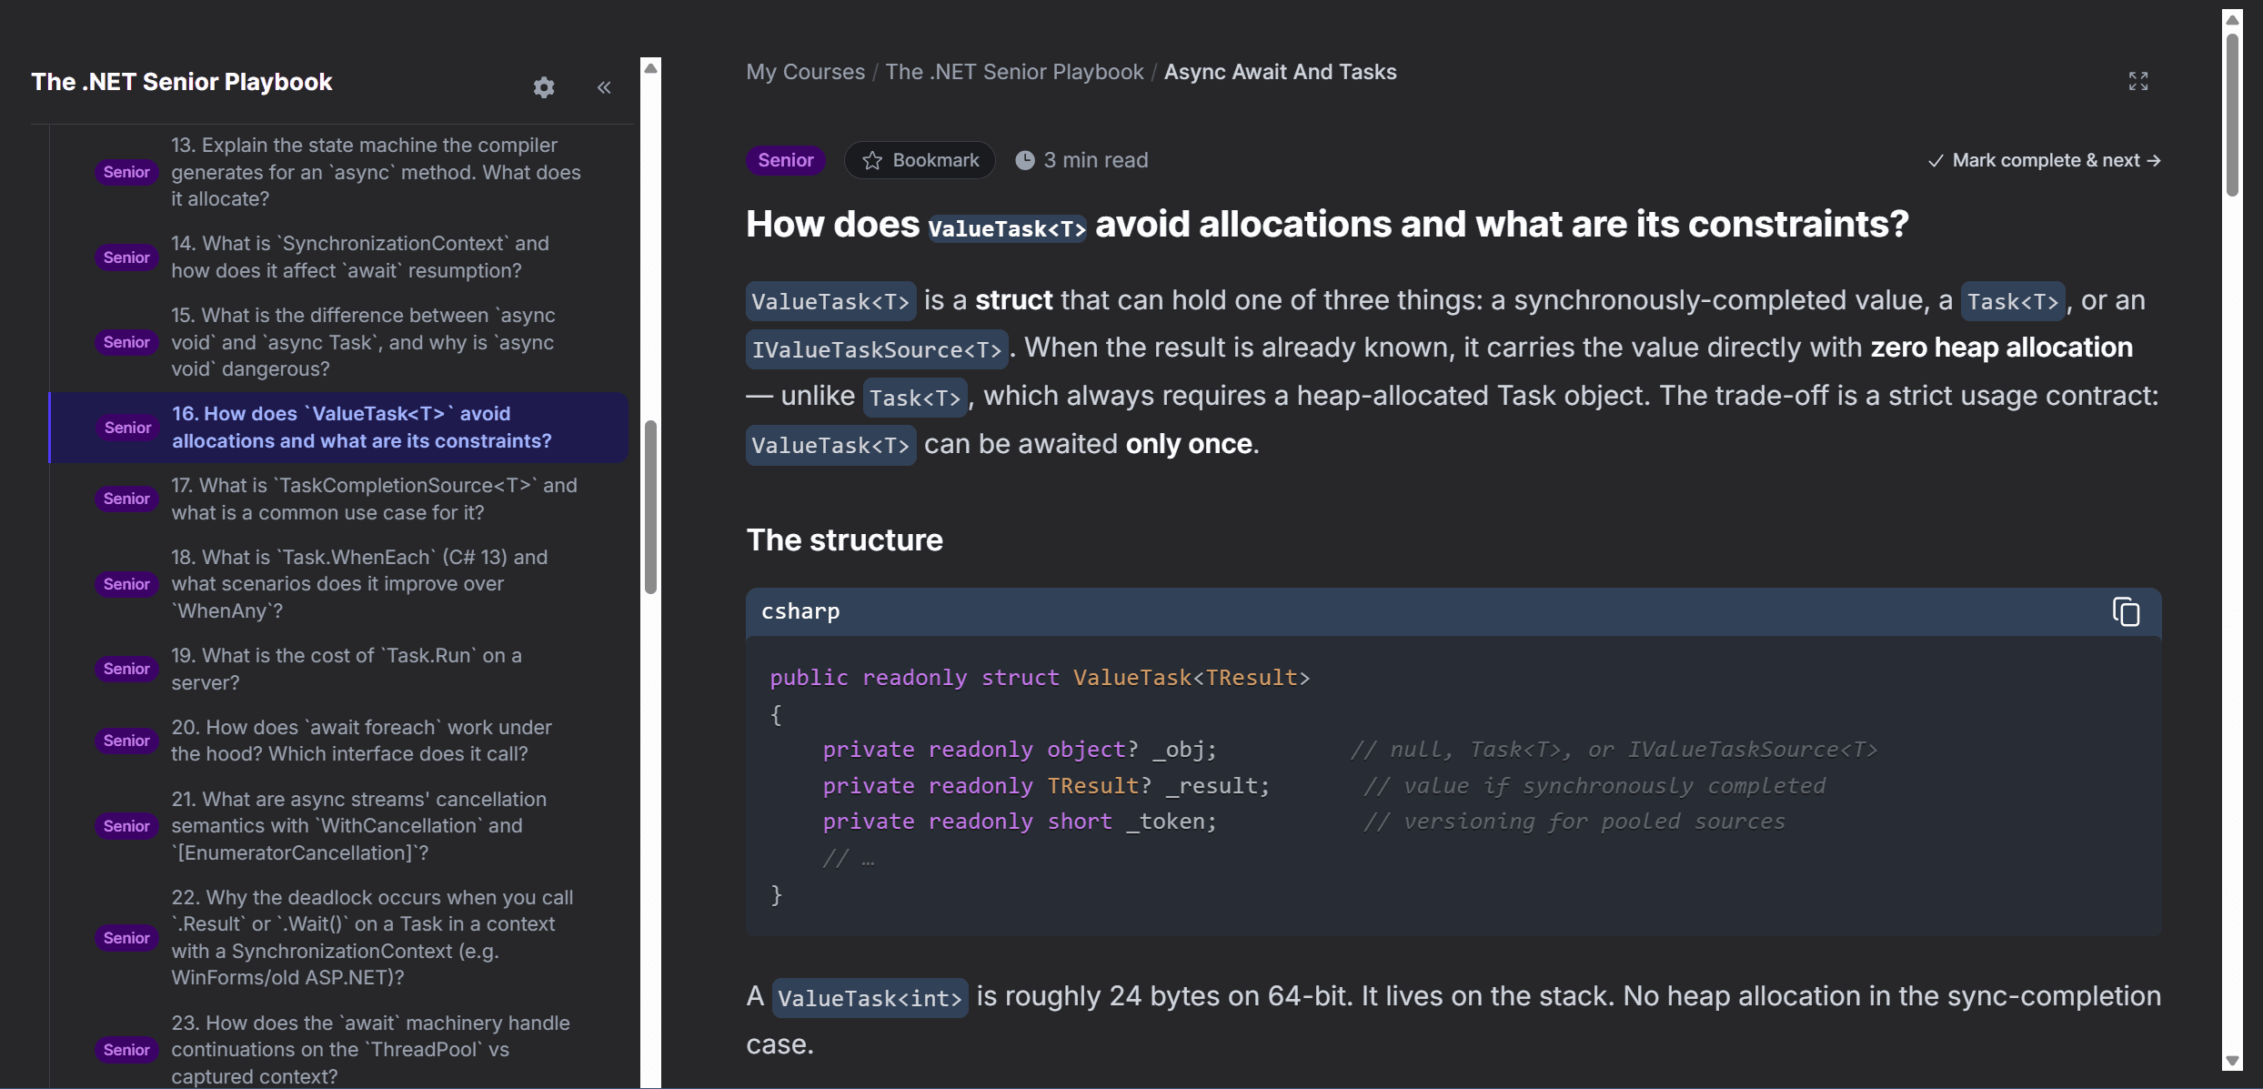The image size is (2263, 1089).
Task: Click the ValueTask<int> inline code
Action: [x=870, y=998]
